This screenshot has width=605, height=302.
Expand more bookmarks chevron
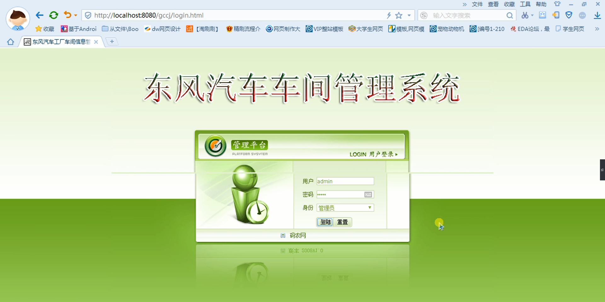[597, 29]
